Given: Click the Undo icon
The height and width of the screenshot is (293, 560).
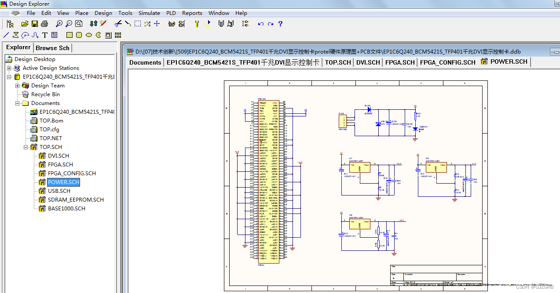Looking at the screenshot, I should (260, 24).
